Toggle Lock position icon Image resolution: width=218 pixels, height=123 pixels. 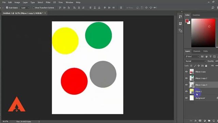199,66
